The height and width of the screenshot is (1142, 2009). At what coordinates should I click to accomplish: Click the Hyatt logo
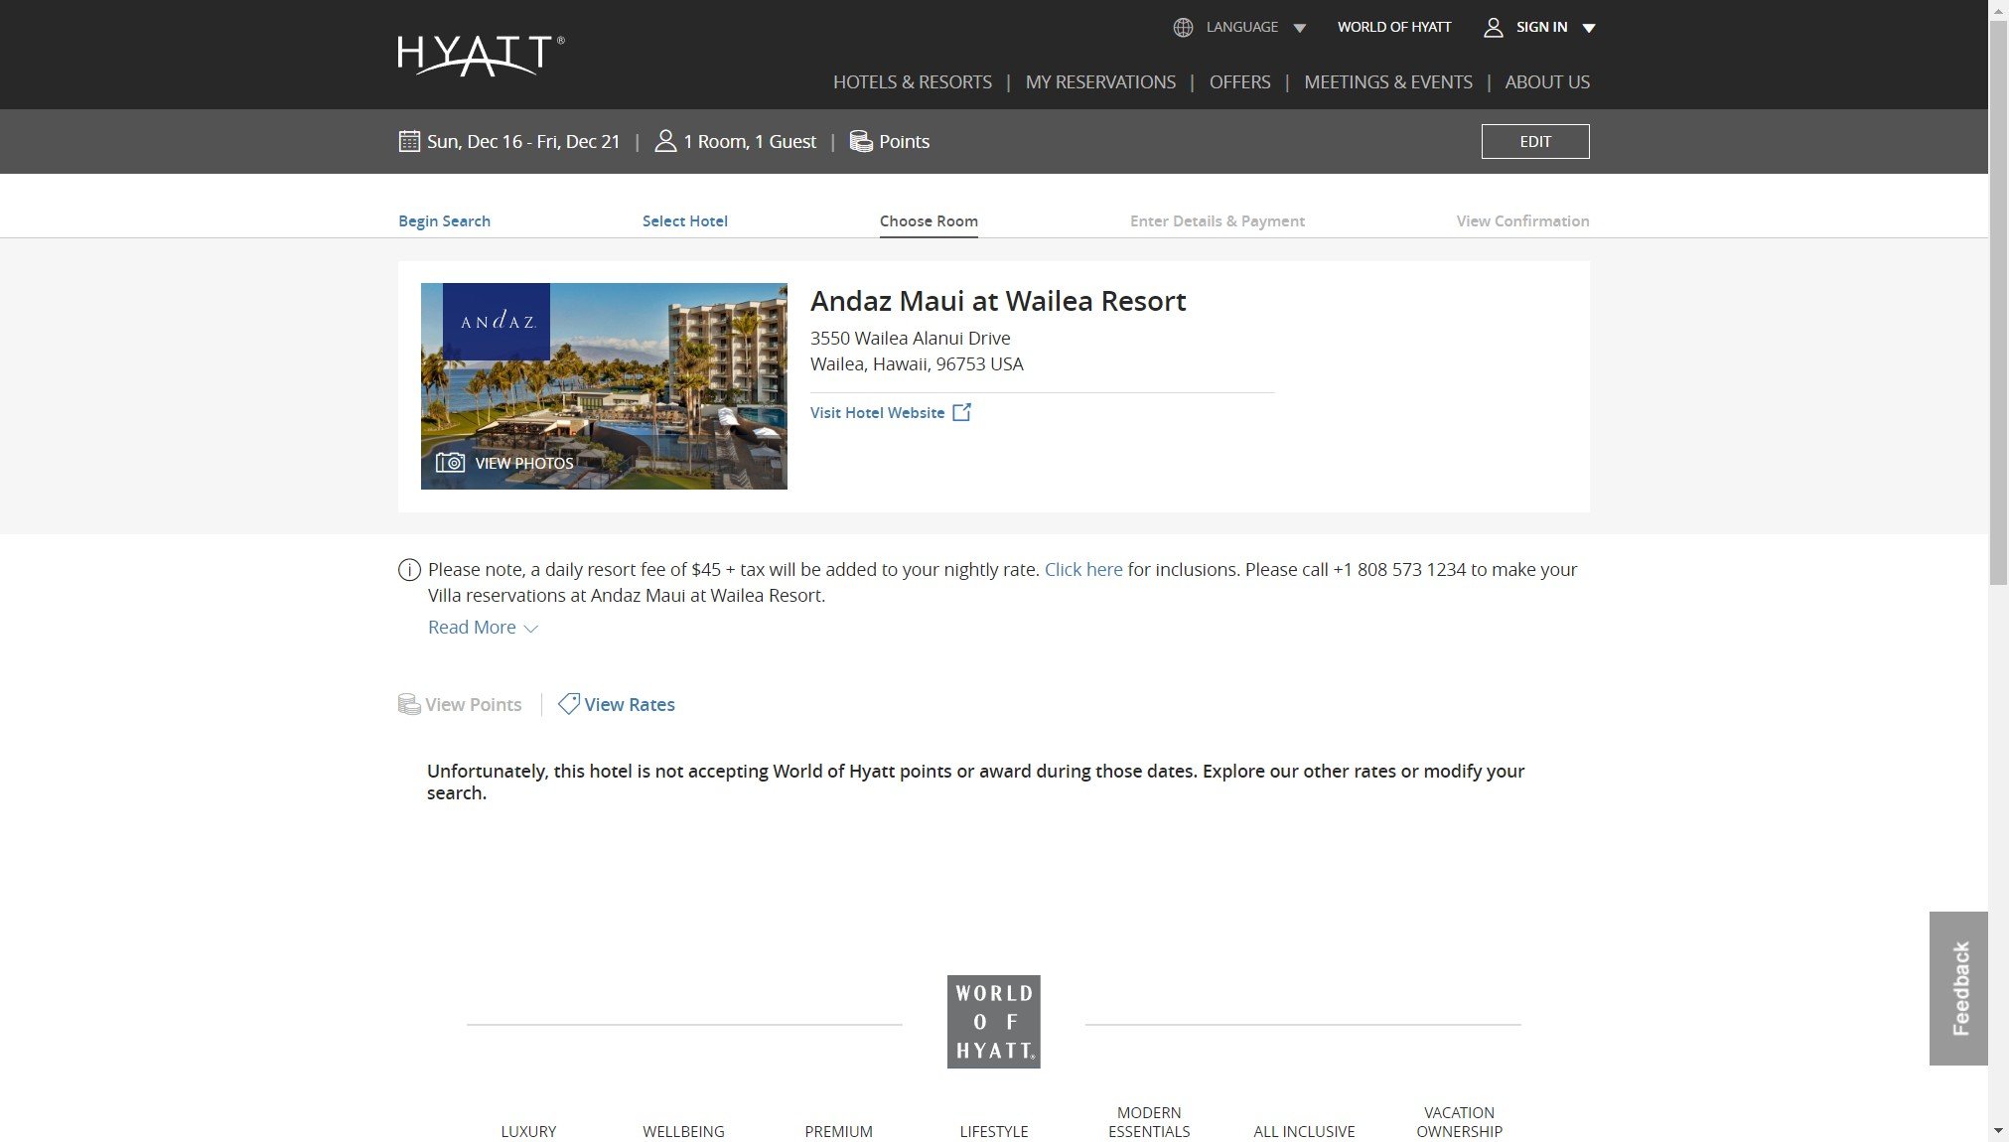coord(481,56)
